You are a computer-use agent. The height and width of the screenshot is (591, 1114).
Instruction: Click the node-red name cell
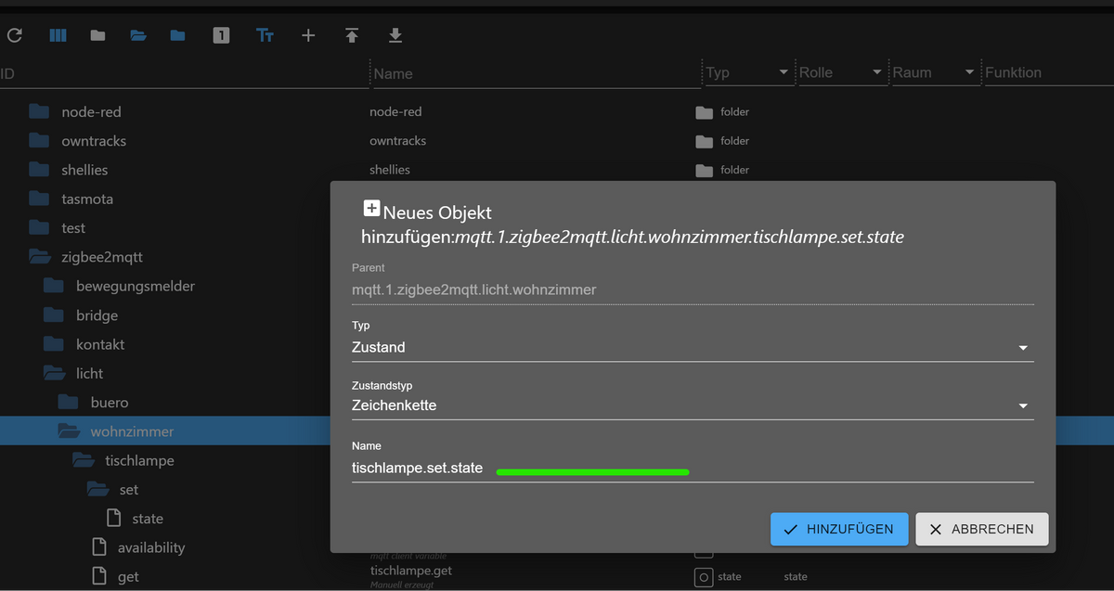[x=395, y=111]
